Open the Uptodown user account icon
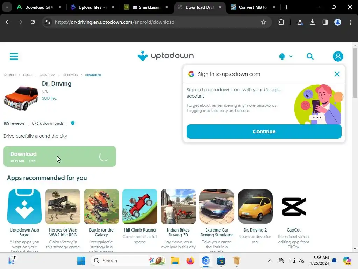This screenshot has height=269, width=358. pos(338,56)
